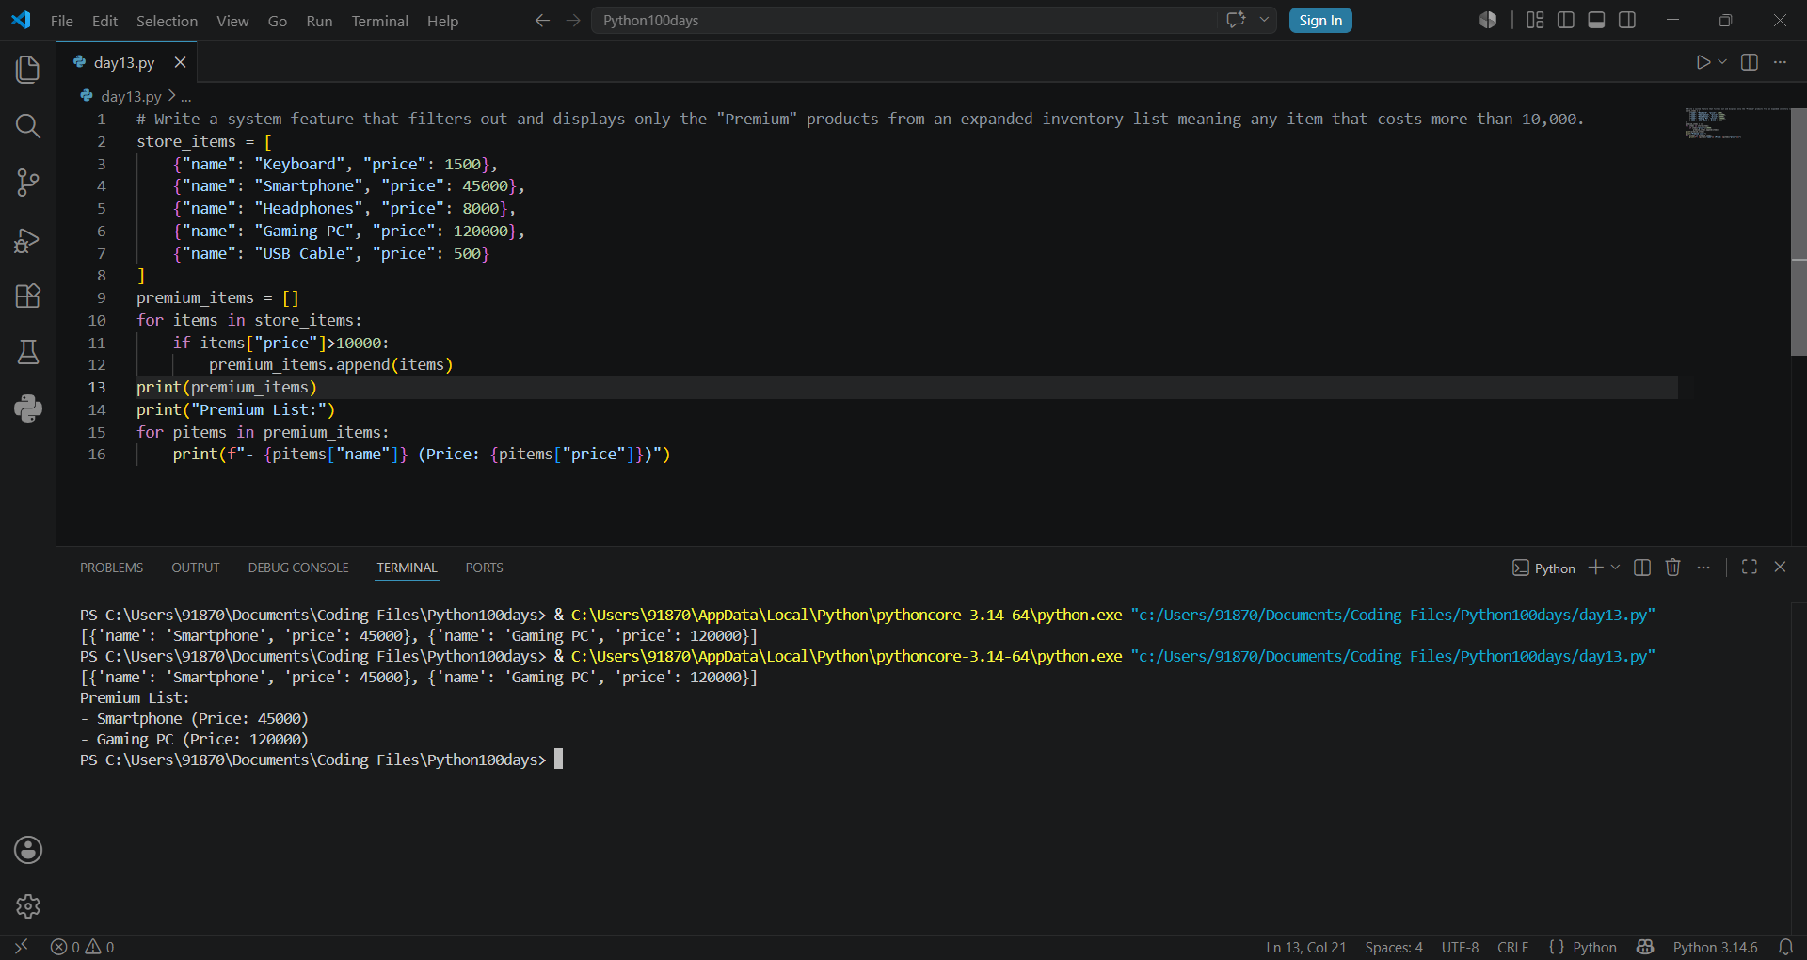
Task: Toggle the bottom Panel visibility
Action: [1596, 20]
